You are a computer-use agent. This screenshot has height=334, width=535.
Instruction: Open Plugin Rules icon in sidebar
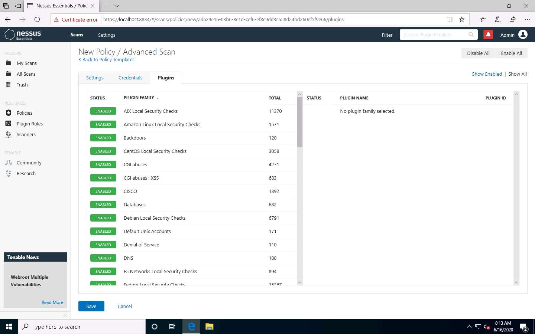pos(9,124)
